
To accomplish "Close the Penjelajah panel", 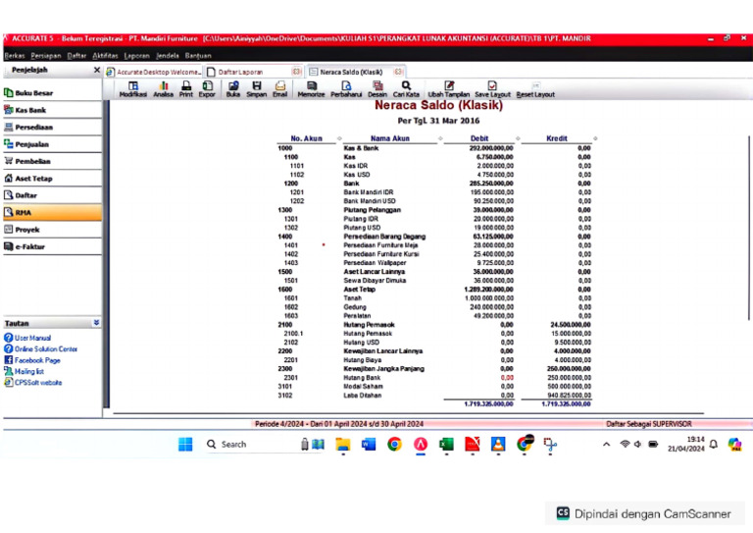I will pyautogui.click(x=96, y=70).
